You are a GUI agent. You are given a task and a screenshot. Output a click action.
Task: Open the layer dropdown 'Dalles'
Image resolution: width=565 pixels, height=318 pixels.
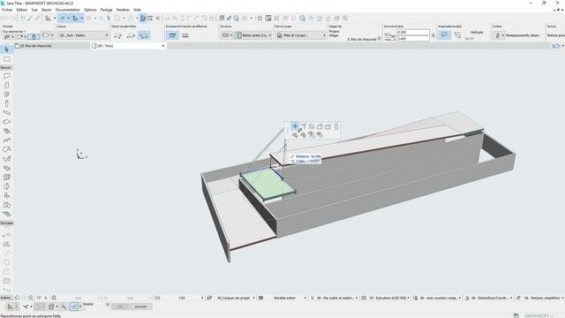point(83,35)
